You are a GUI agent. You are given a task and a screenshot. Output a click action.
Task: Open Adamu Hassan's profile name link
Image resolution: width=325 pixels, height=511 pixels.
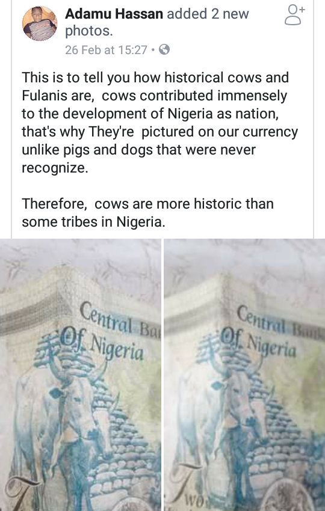(114, 14)
